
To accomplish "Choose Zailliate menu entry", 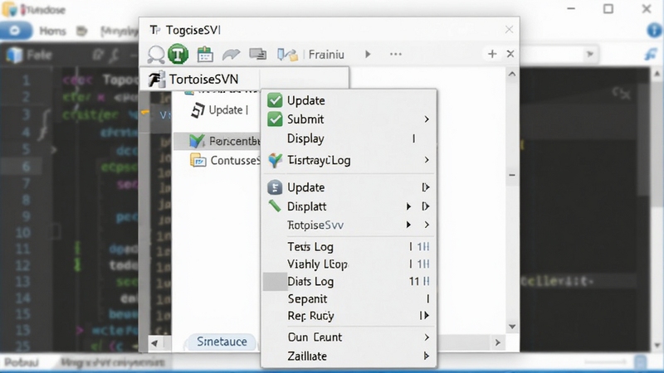I will tap(349, 356).
